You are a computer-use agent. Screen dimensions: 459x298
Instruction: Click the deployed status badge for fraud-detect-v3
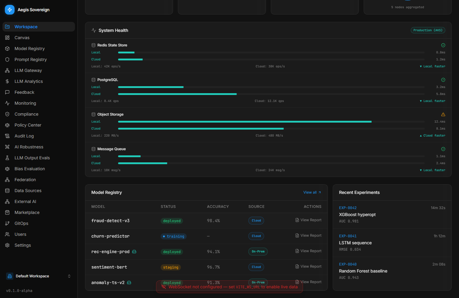pyautogui.click(x=172, y=221)
